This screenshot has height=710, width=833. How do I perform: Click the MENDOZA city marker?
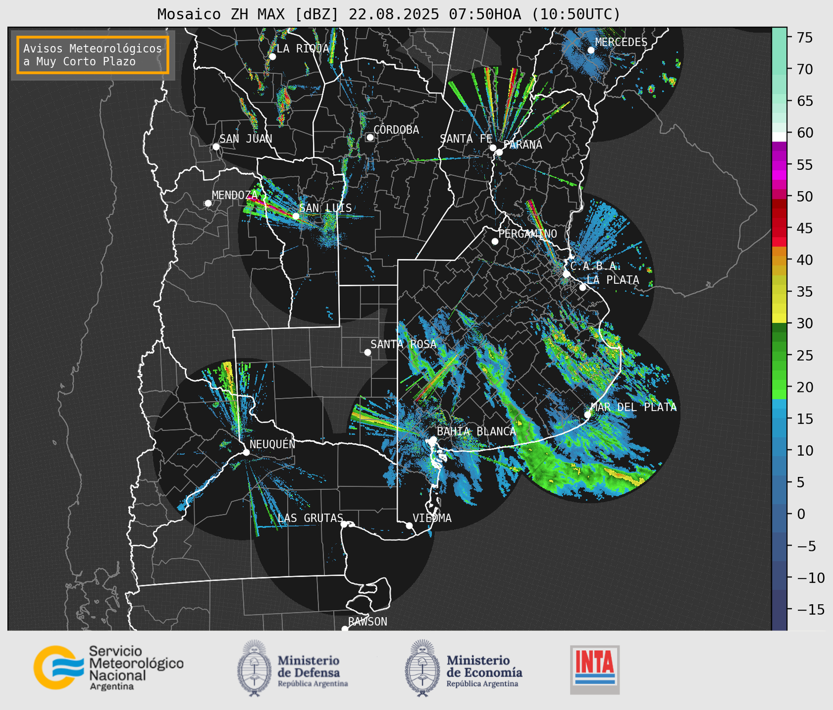[208, 203]
